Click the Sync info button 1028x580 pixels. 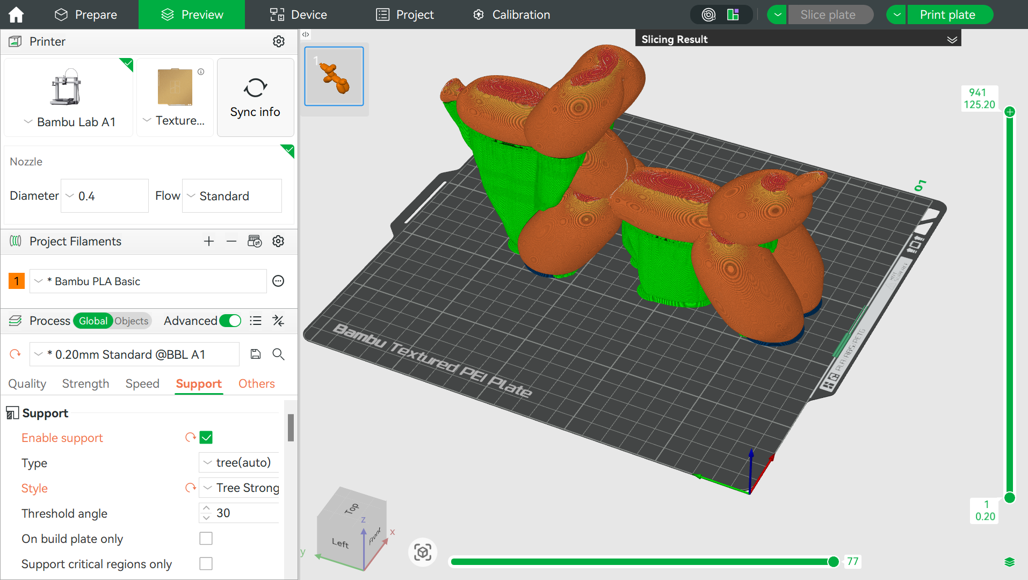point(256,97)
